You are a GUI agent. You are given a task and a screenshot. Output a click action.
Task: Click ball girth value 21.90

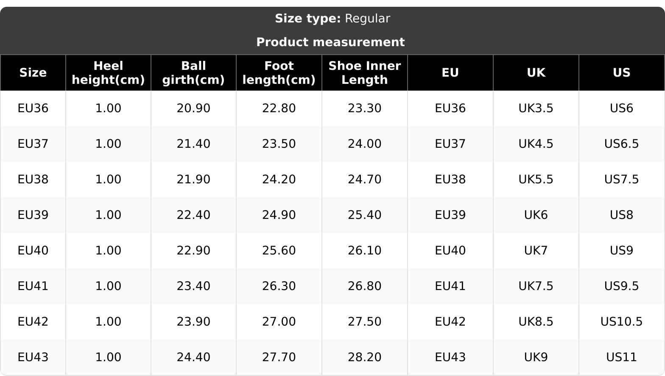[193, 180]
